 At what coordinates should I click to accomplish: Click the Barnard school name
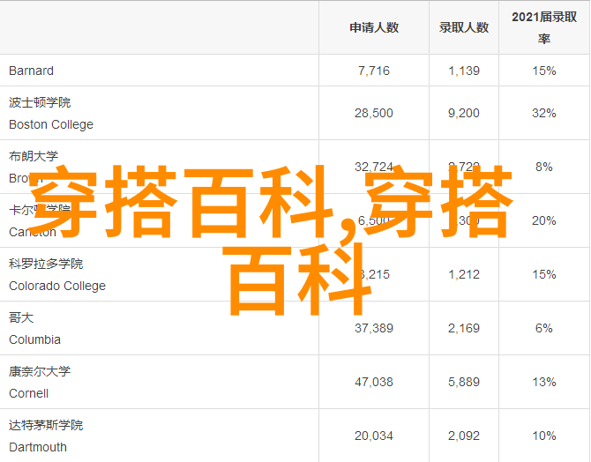[x=31, y=71]
